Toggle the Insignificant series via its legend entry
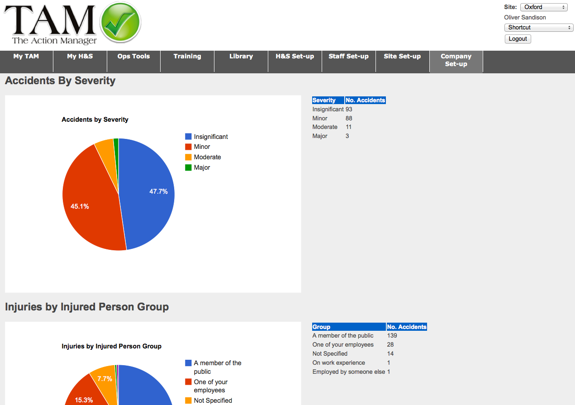The width and height of the screenshot is (575, 405). pyautogui.click(x=206, y=136)
